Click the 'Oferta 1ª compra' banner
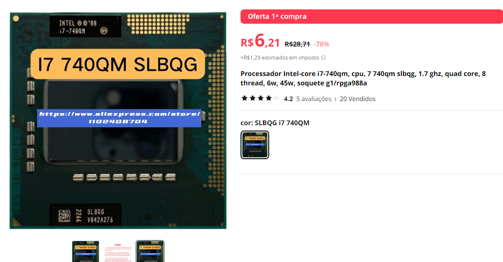 pos(372,17)
